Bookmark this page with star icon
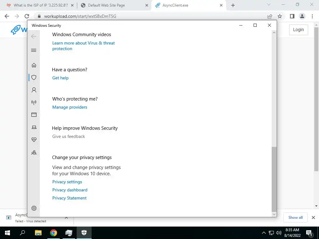This screenshot has height=239, width=319. pos(280,16)
